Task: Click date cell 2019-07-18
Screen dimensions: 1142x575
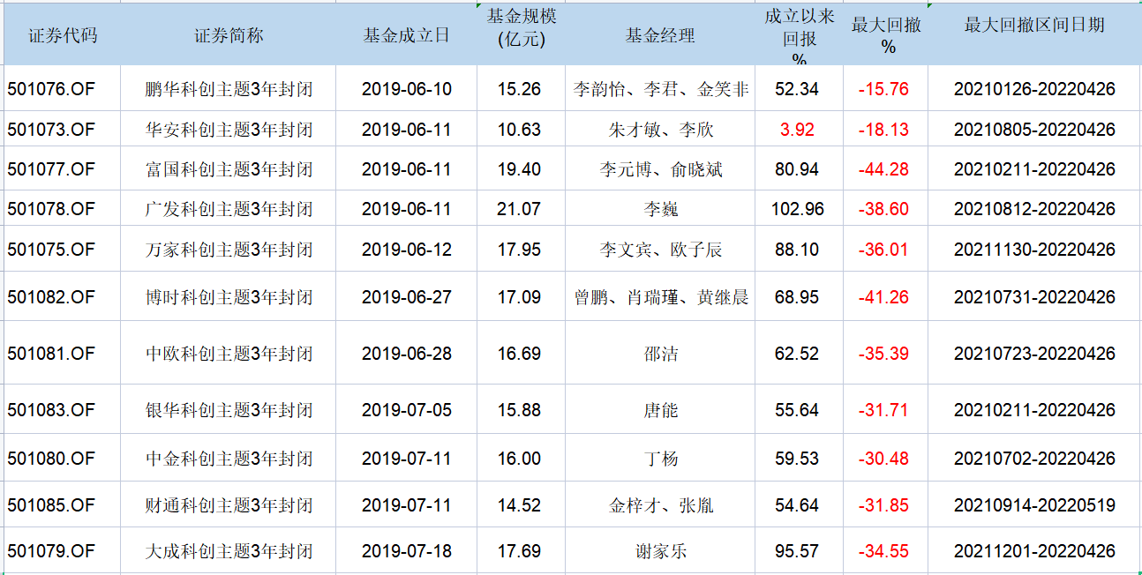Action: point(407,551)
